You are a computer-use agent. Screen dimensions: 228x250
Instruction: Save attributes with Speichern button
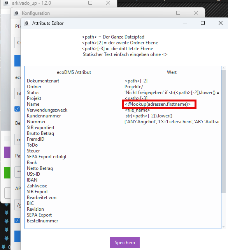125,242
